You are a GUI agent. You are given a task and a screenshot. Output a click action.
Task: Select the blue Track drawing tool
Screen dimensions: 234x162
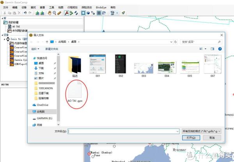pyautogui.click(x=76, y=13)
